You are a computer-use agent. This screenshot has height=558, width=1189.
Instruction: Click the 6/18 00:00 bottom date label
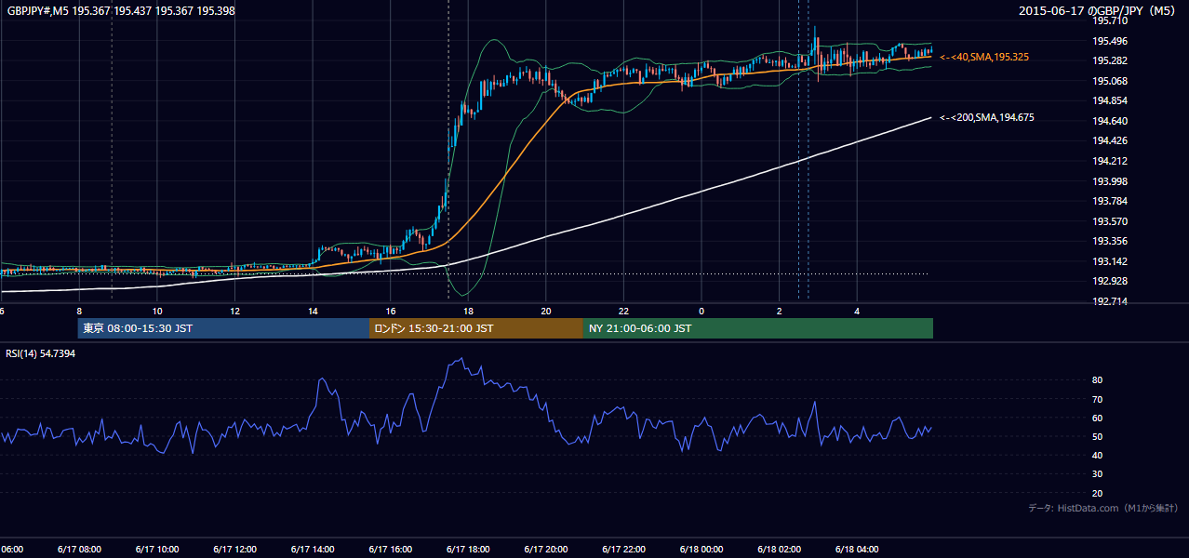click(x=701, y=550)
